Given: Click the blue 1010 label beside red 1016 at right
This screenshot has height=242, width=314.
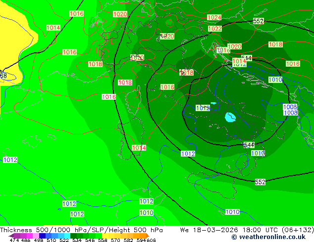Looking at the screenshot, I should pos(275,80).
